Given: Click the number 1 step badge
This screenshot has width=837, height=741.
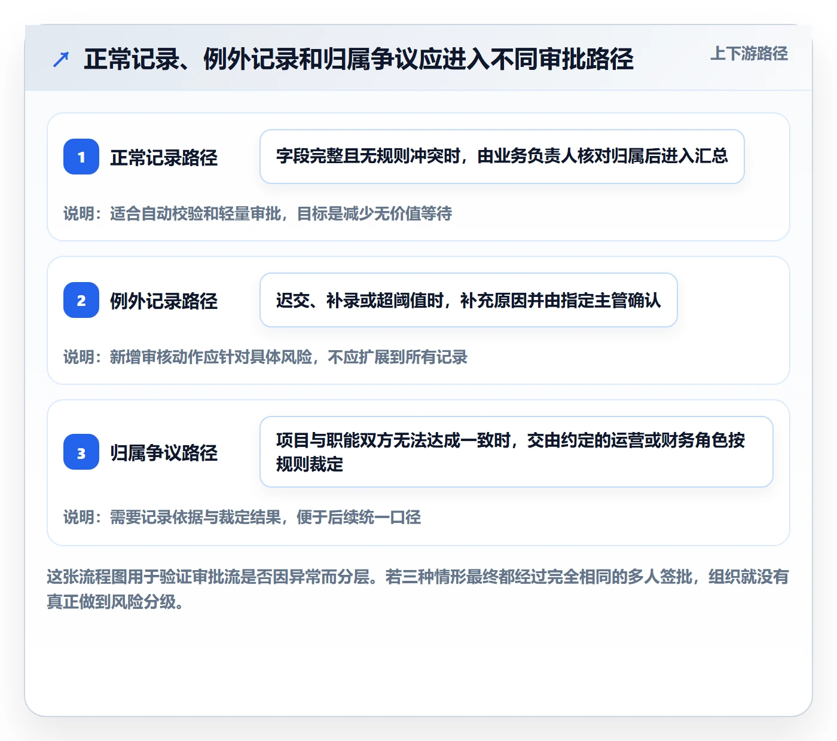Looking at the screenshot, I should click(x=81, y=157).
